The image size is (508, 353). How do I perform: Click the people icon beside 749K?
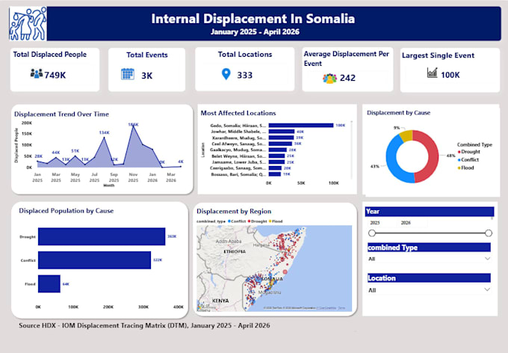coord(37,73)
